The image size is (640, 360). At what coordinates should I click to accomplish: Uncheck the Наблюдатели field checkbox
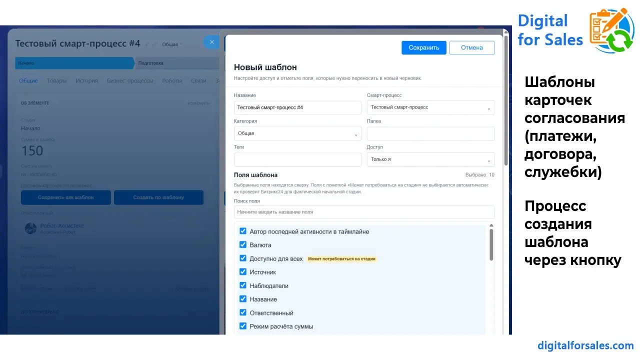point(243,285)
